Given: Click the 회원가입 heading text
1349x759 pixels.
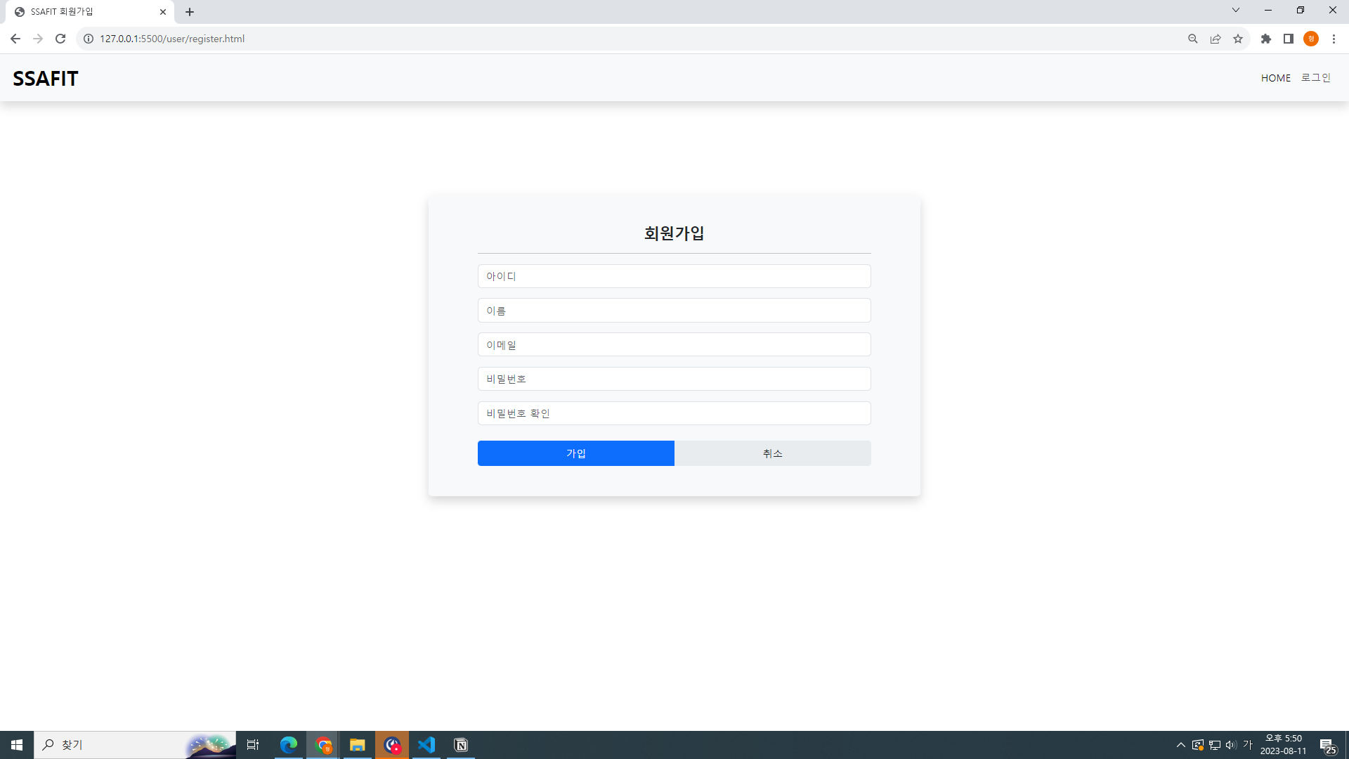Looking at the screenshot, I should 674,233.
